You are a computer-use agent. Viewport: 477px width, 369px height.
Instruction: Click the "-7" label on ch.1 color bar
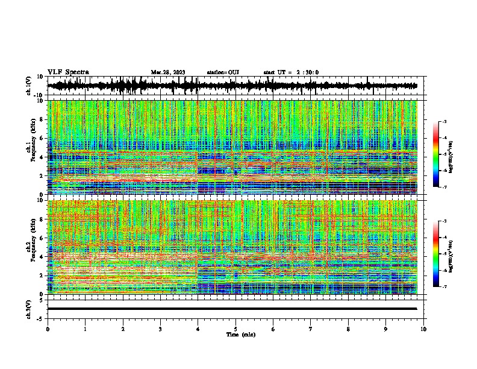(444, 187)
